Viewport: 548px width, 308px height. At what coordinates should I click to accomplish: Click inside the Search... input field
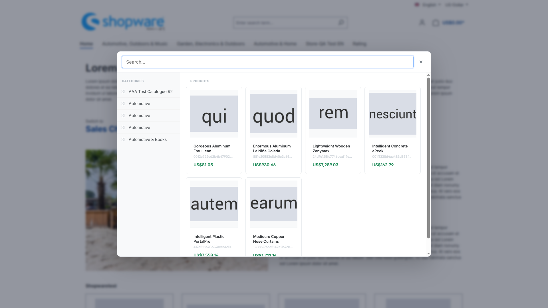[268, 62]
